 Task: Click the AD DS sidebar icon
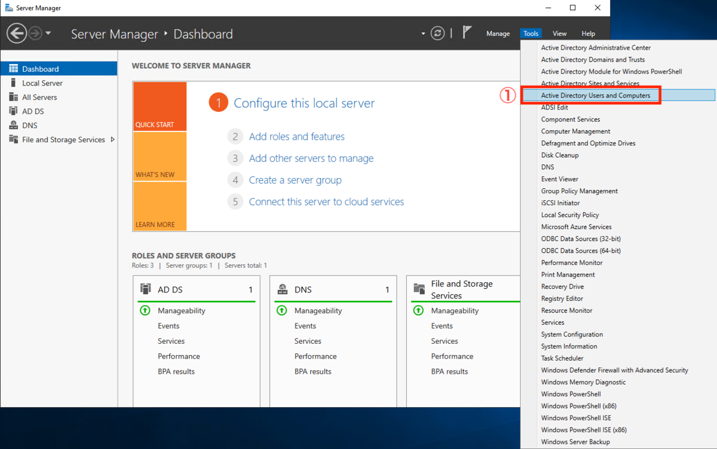point(13,111)
